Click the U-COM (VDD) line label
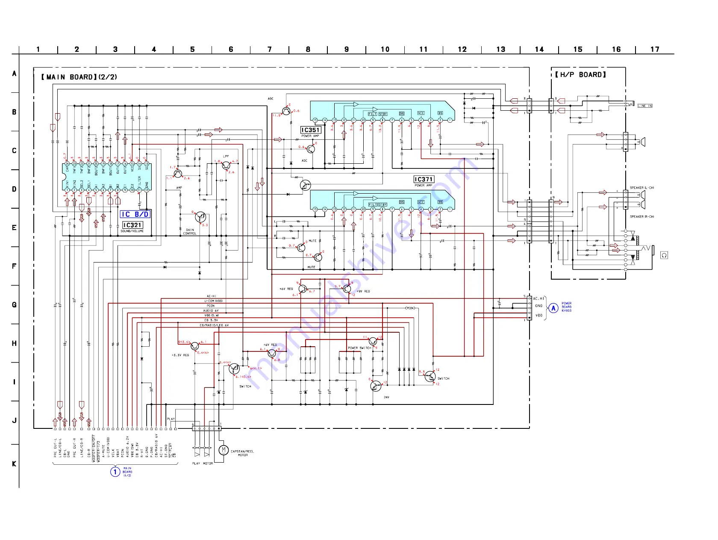Image resolution: width=718 pixels, height=540 pixels. point(213,301)
